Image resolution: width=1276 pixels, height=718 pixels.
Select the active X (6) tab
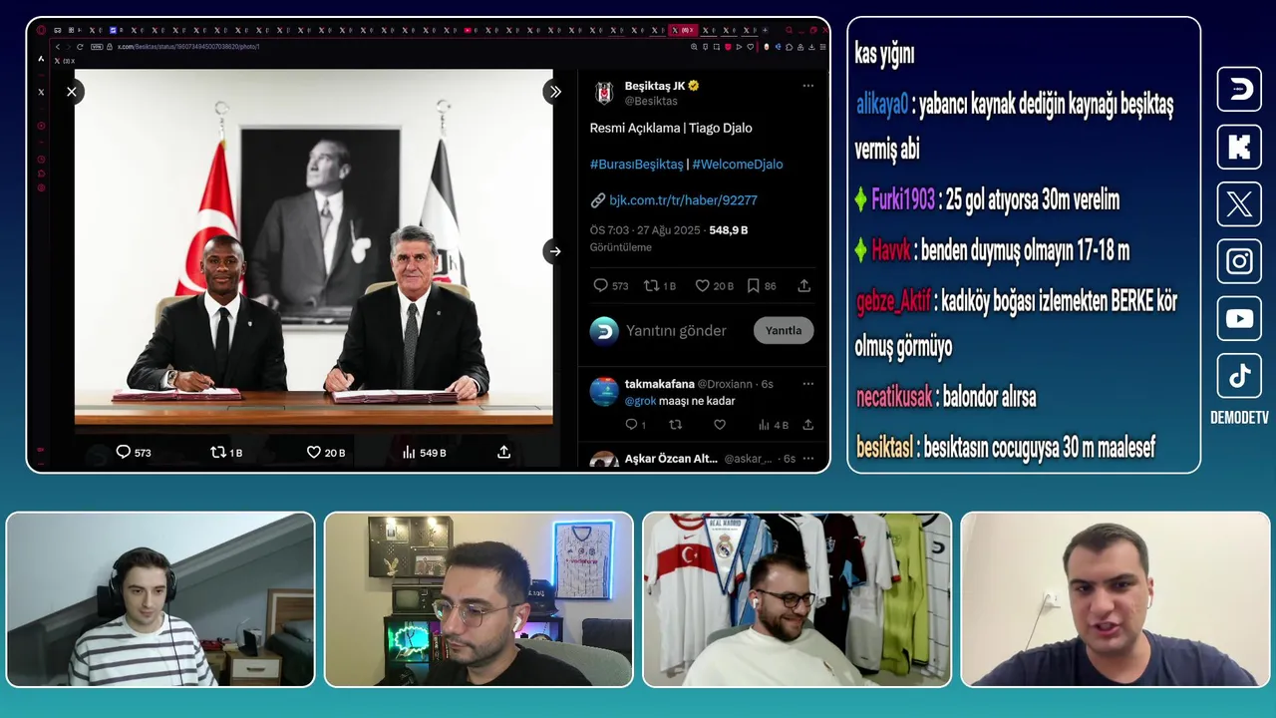(682, 30)
